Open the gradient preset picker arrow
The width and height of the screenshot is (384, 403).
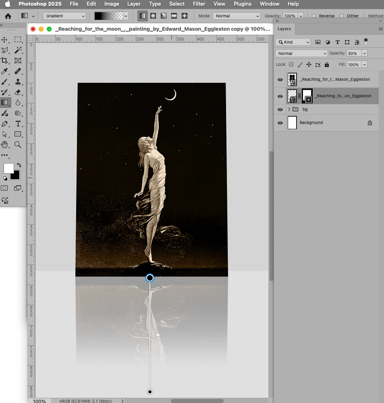(x=126, y=16)
